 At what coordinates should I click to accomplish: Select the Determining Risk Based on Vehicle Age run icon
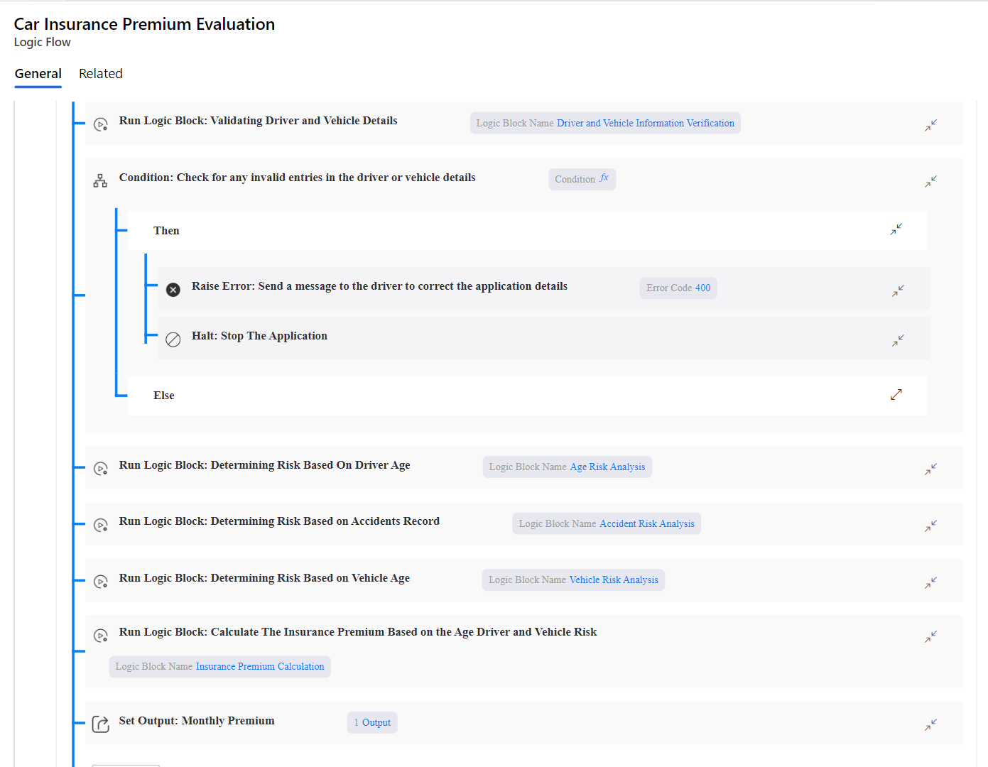(x=100, y=581)
